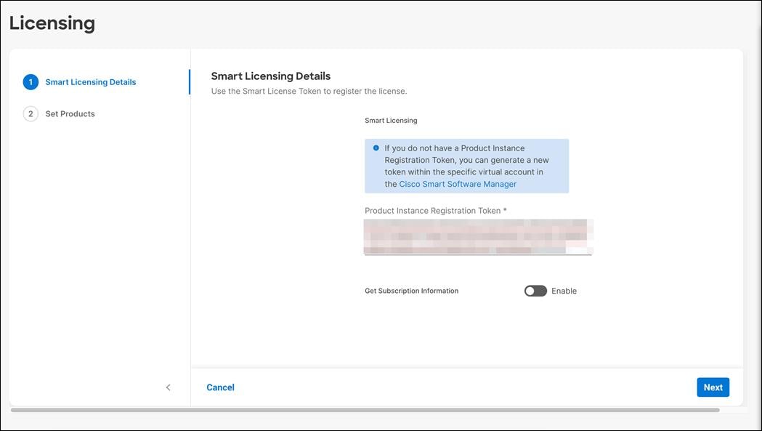This screenshot has width=762, height=431.
Task: Click the numbered circle for step one
Action: pyautogui.click(x=31, y=81)
